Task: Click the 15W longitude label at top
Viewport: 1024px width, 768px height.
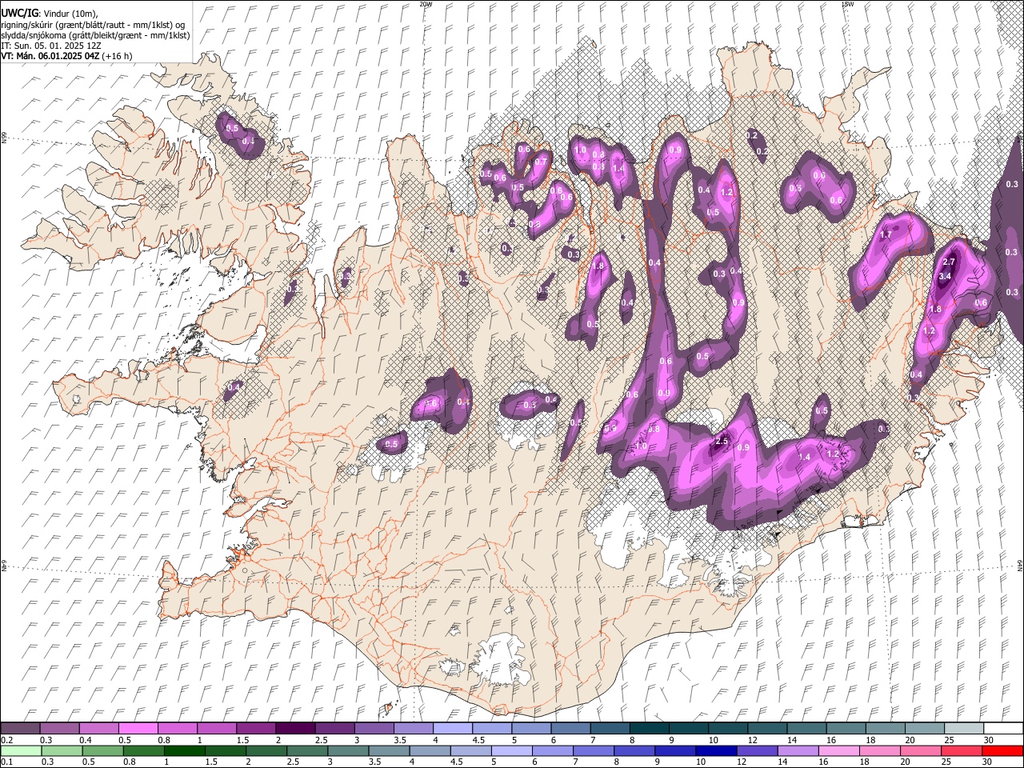Action: [848, 4]
